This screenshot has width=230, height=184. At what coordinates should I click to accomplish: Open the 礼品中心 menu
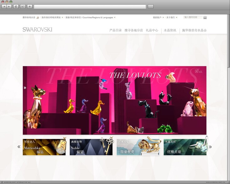[152, 30]
